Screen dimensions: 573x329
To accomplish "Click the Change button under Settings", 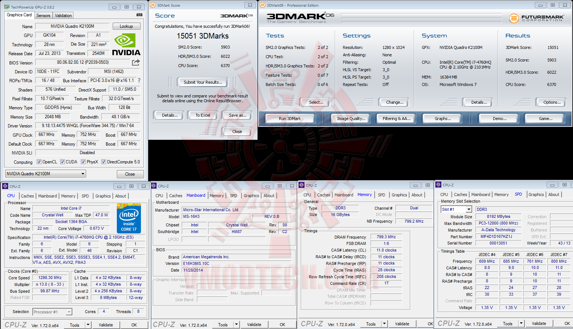I will click(393, 102).
